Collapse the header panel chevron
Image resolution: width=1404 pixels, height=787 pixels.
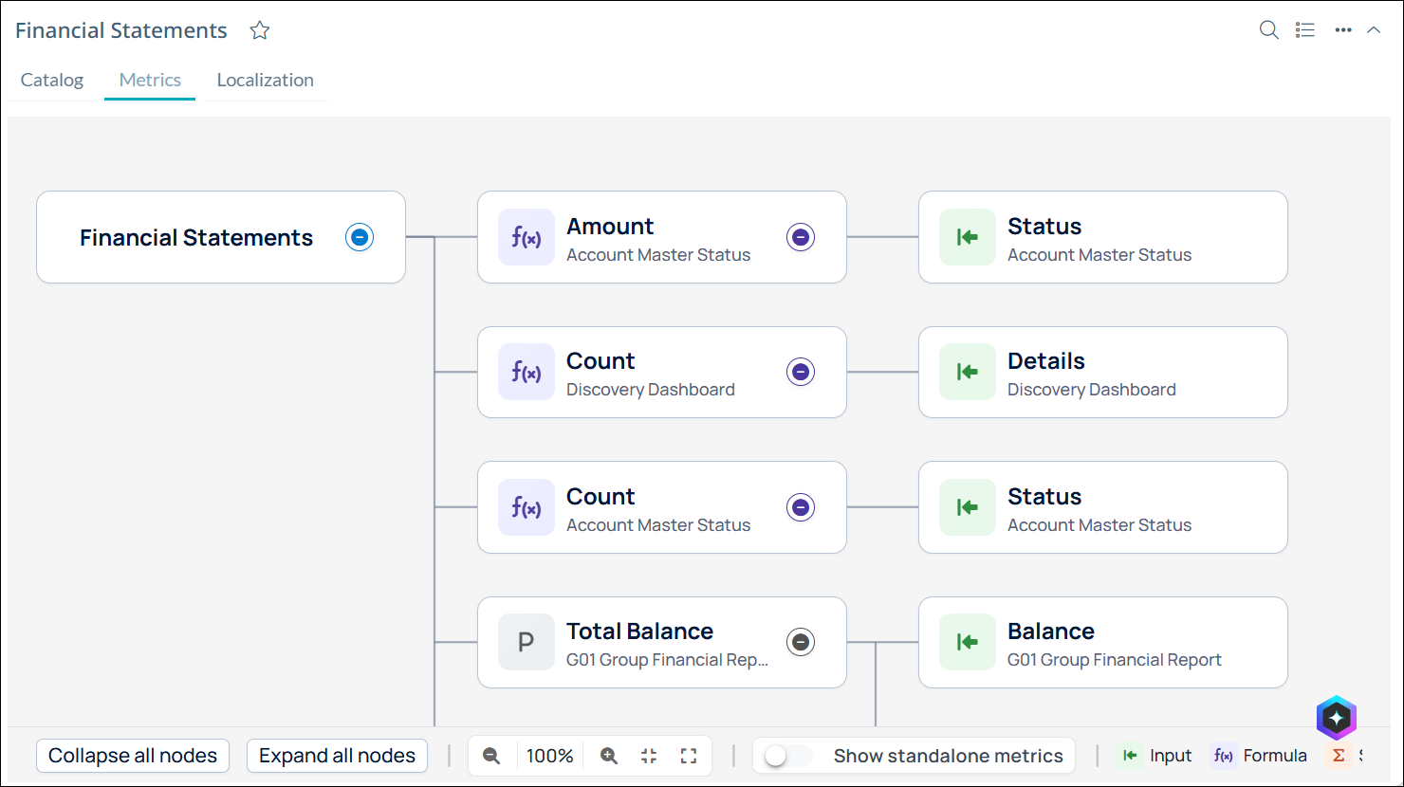pos(1374,30)
